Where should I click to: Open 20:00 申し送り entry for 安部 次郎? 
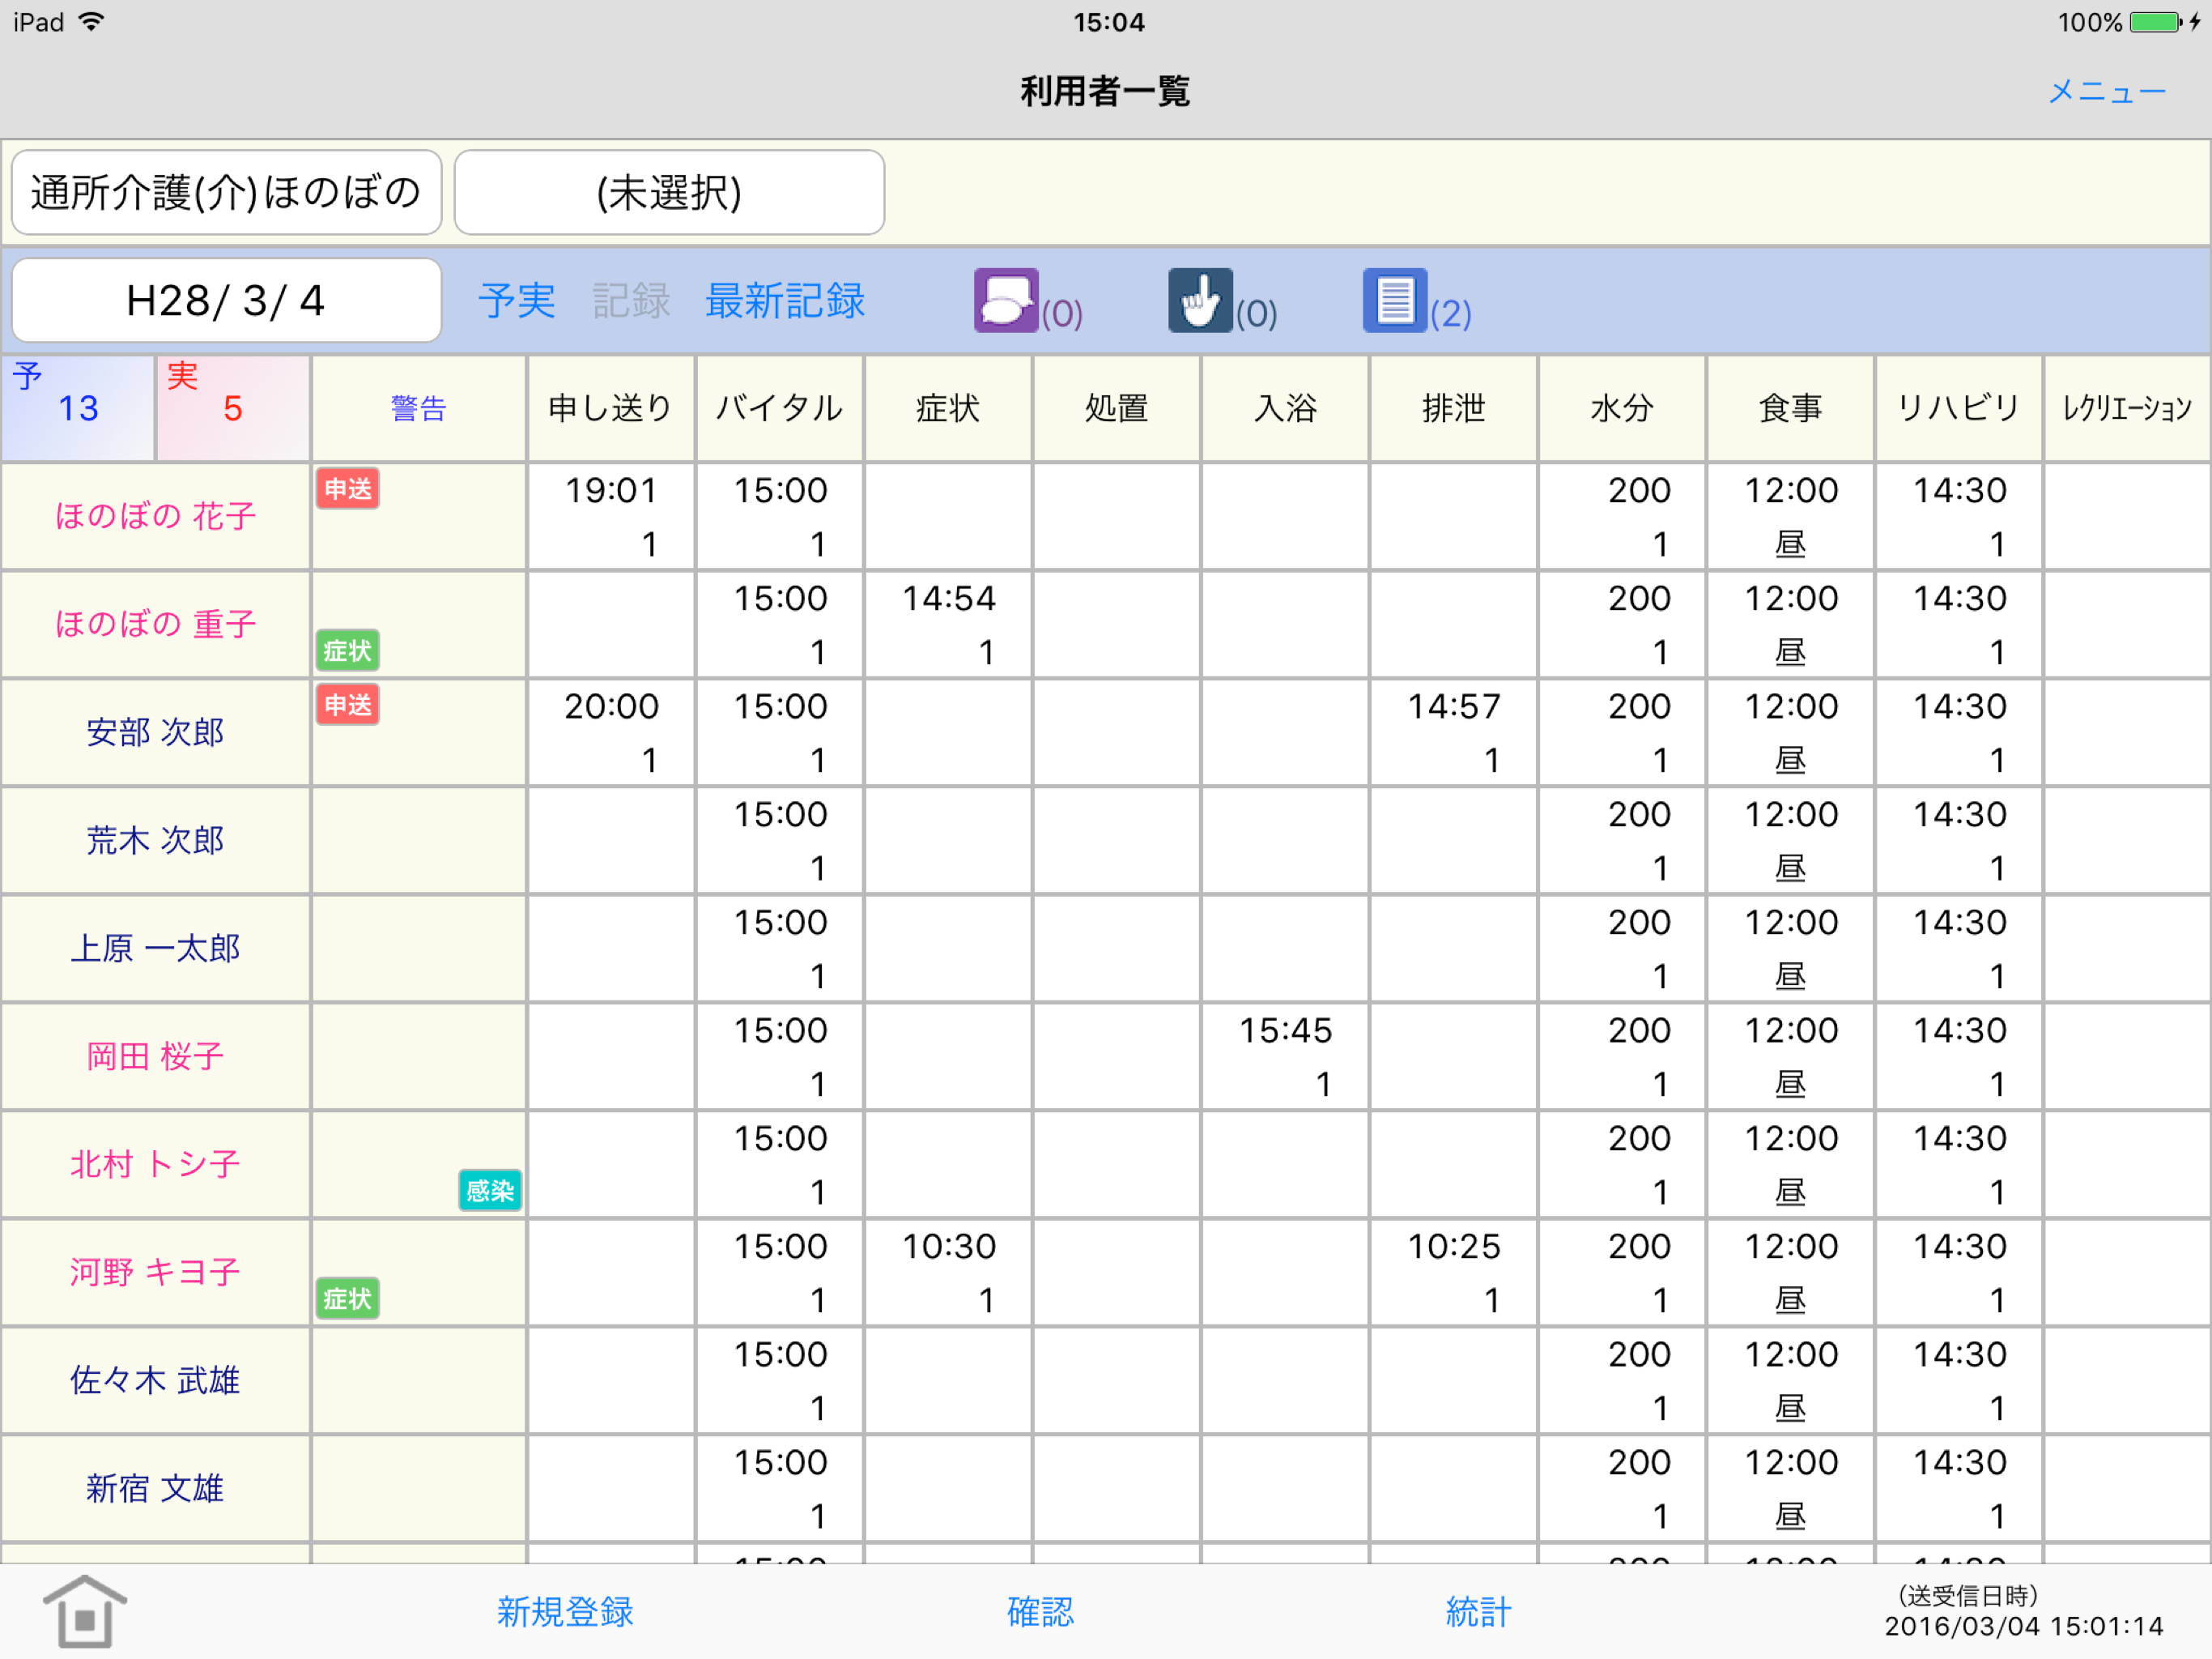(611, 732)
